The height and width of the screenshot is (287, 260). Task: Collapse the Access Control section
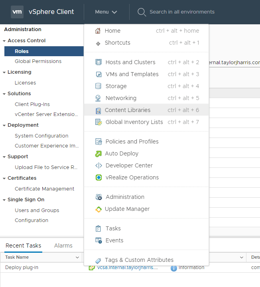pos(4,41)
